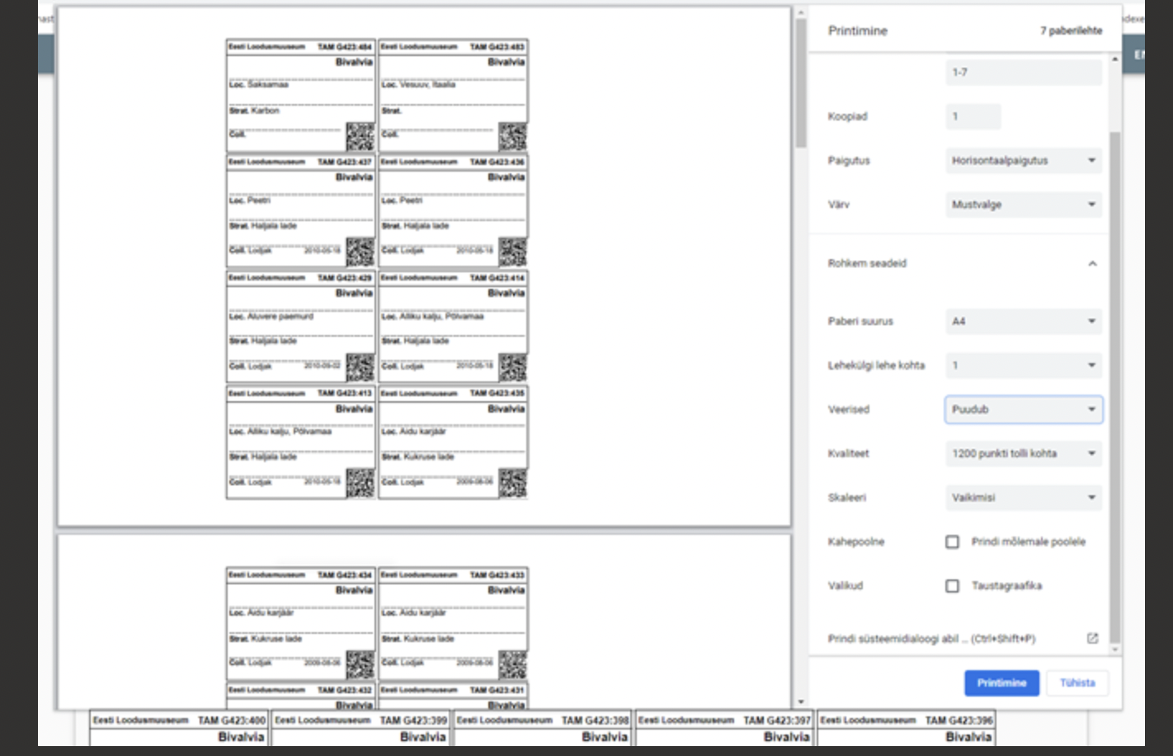Open the Lehekülgi lehe kohta dropdown

click(1023, 365)
